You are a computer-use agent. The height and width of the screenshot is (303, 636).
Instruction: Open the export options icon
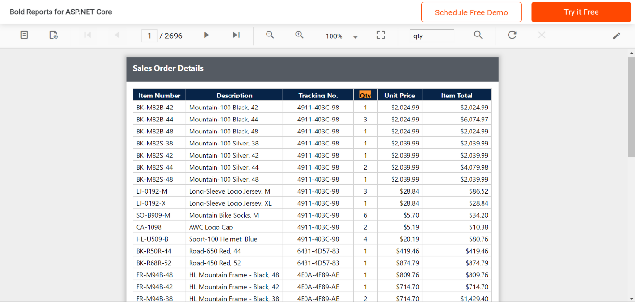(53, 35)
